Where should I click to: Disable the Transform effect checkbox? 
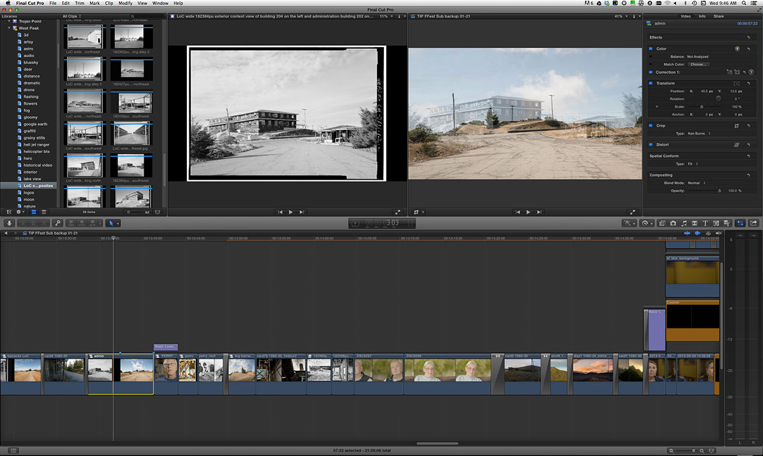click(651, 83)
